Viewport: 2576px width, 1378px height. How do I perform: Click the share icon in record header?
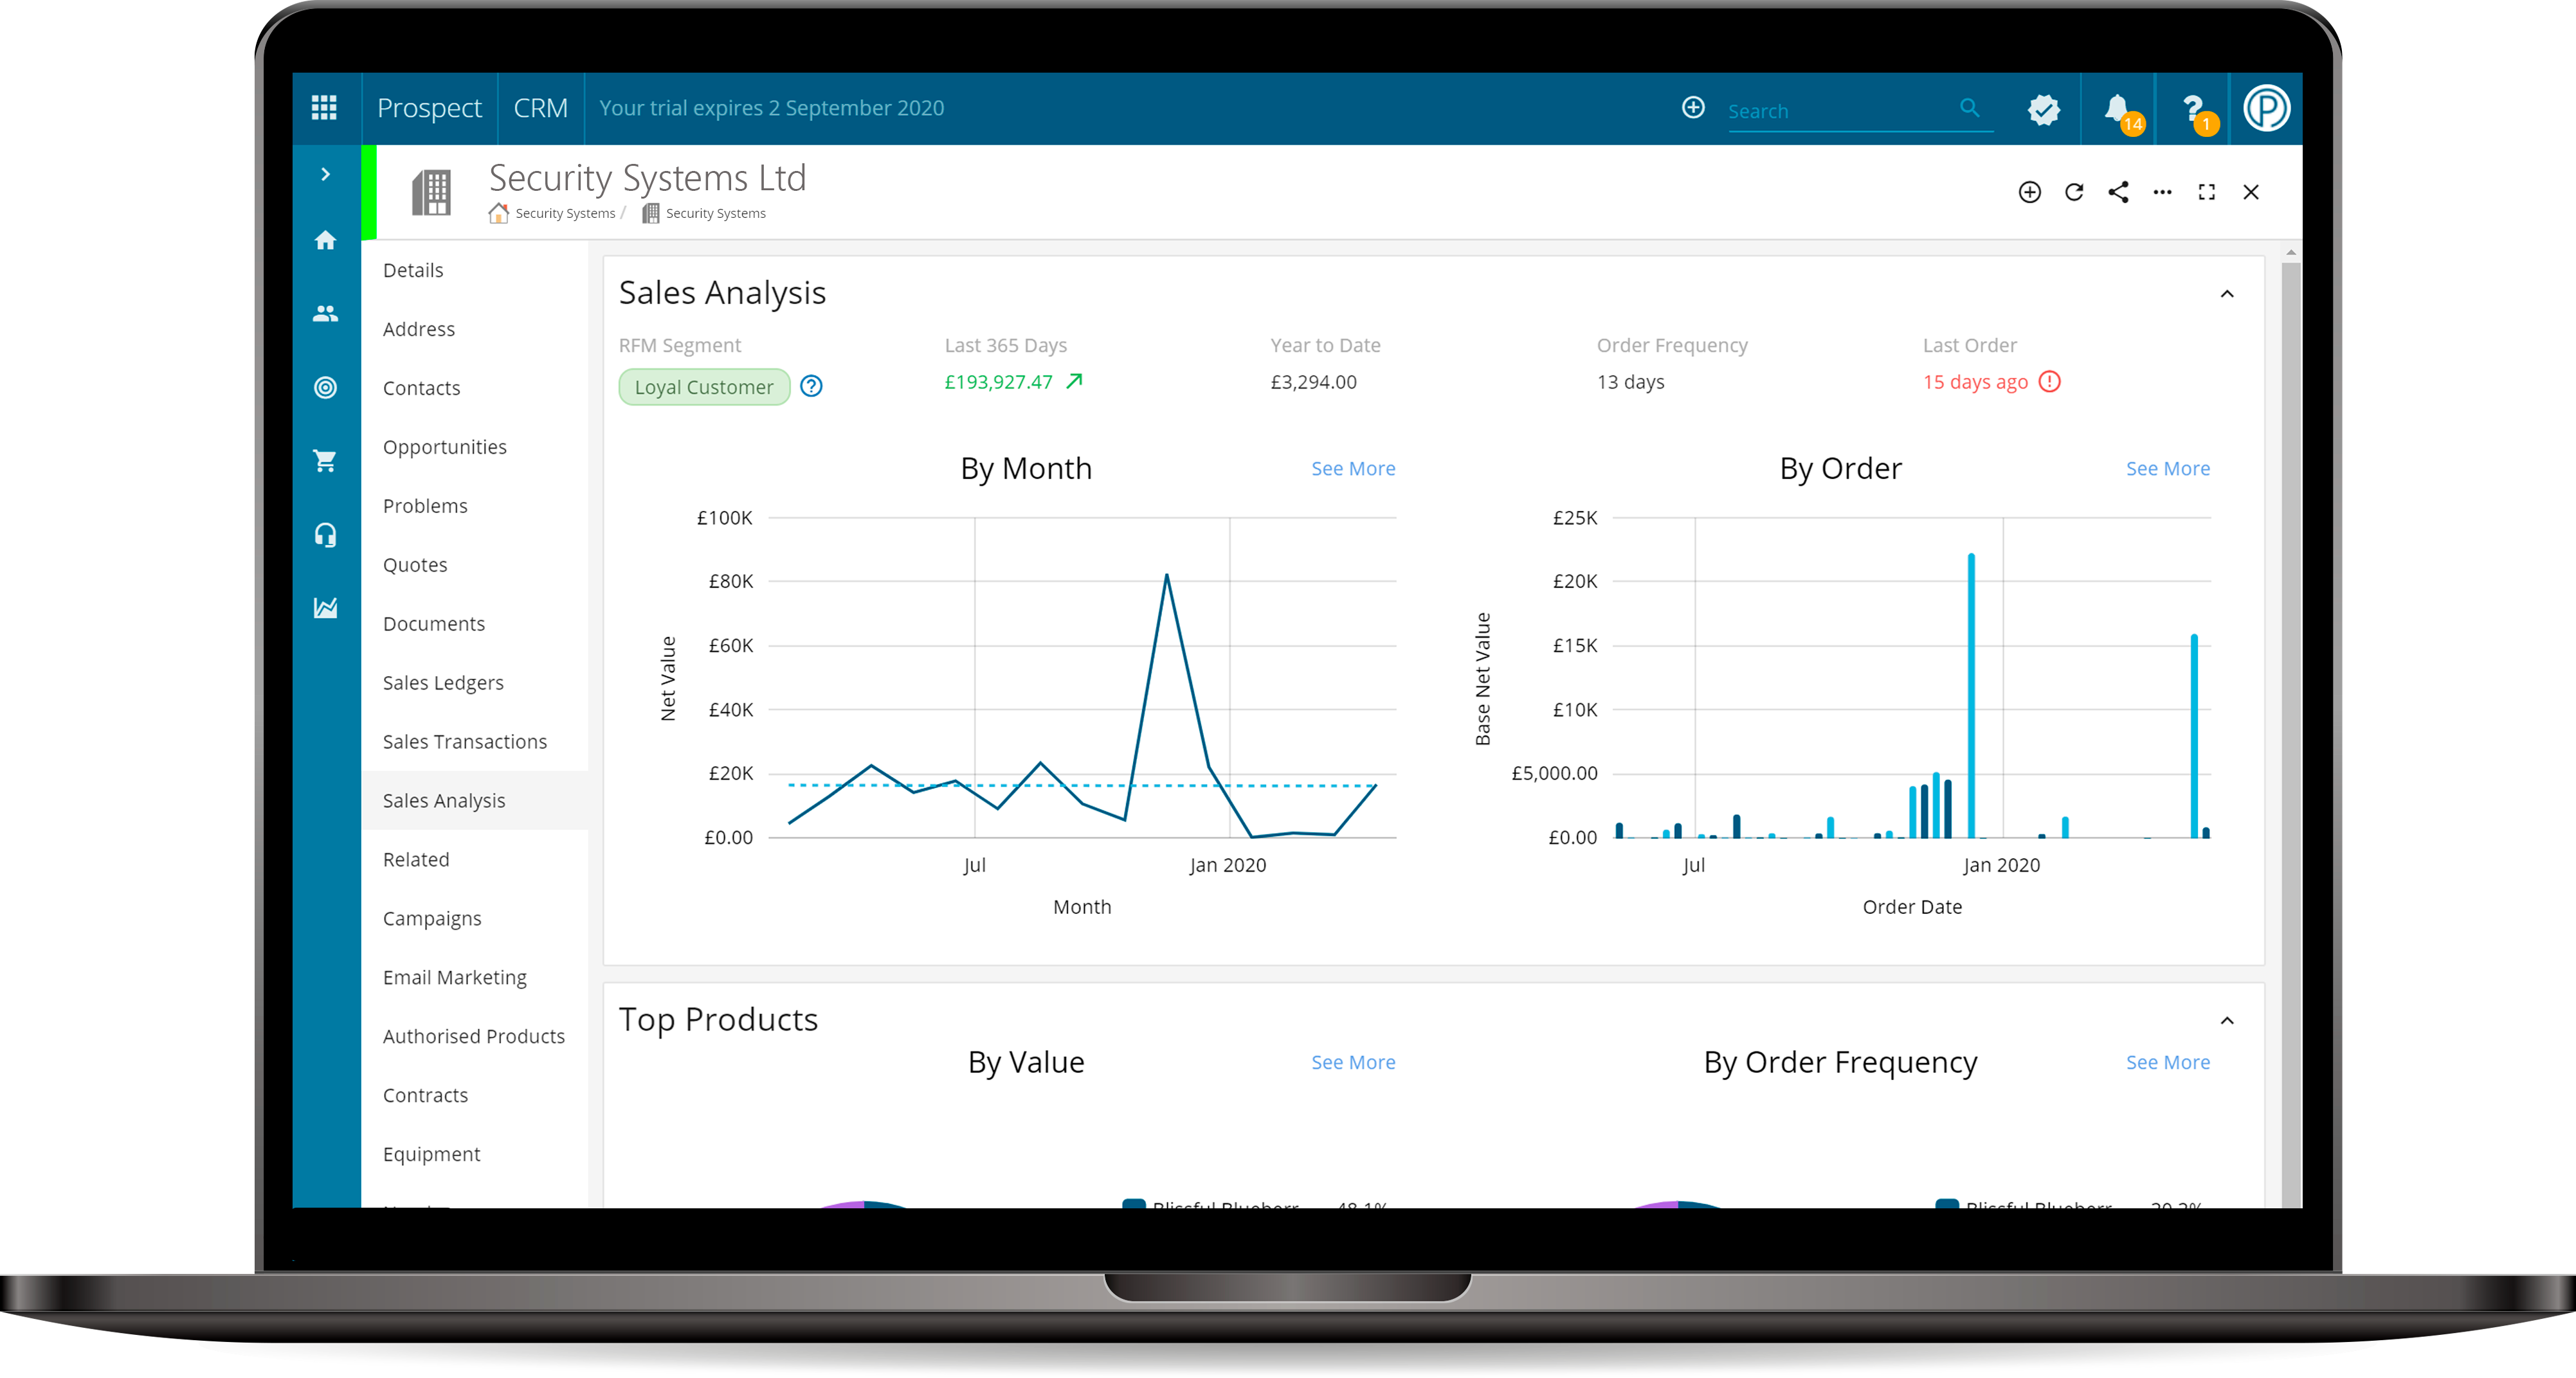click(x=2118, y=192)
